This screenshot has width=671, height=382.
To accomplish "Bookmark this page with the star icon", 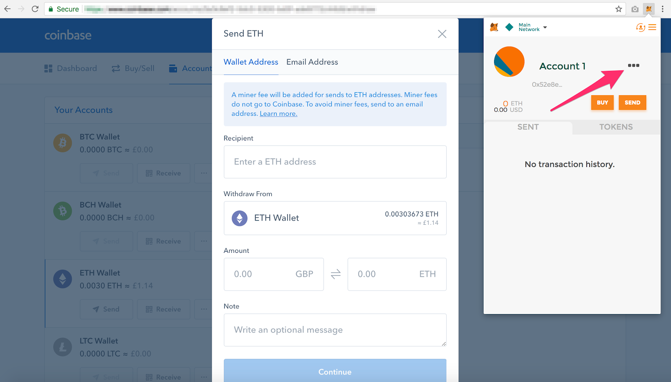I will pyautogui.click(x=619, y=9).
